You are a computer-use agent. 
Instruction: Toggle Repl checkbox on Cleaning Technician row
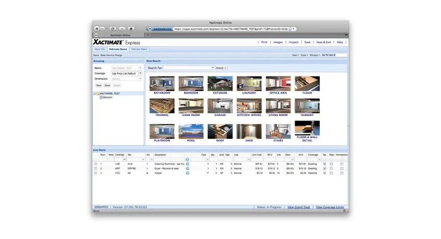[x=331, y=164]
